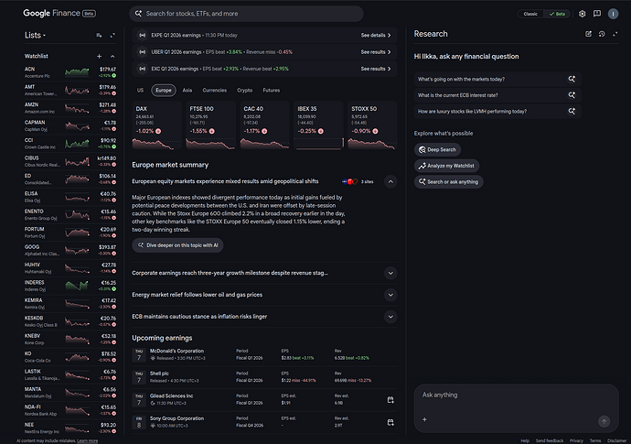Collapse the European equity markets summary
Screen dimensions: 631x444
tap(390, 181)
